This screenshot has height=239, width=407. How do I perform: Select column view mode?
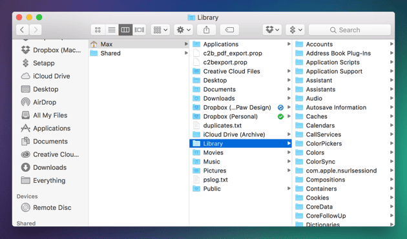pyautogui.click(x=125, y=30)
